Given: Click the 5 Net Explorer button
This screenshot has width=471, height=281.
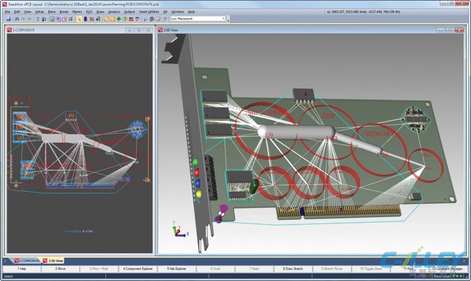Looking at the screenshot, I should point(177,268).
